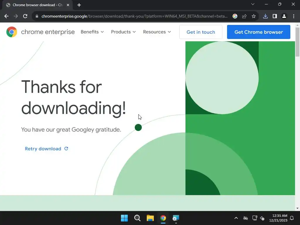Expand the Resources menu
300x225 pixels.
click(157, 32)
